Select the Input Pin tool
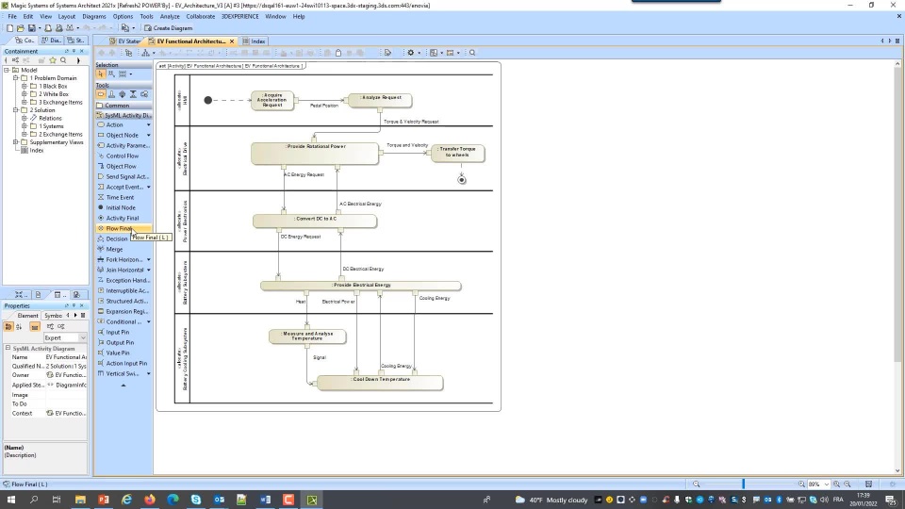 (117, 333)
